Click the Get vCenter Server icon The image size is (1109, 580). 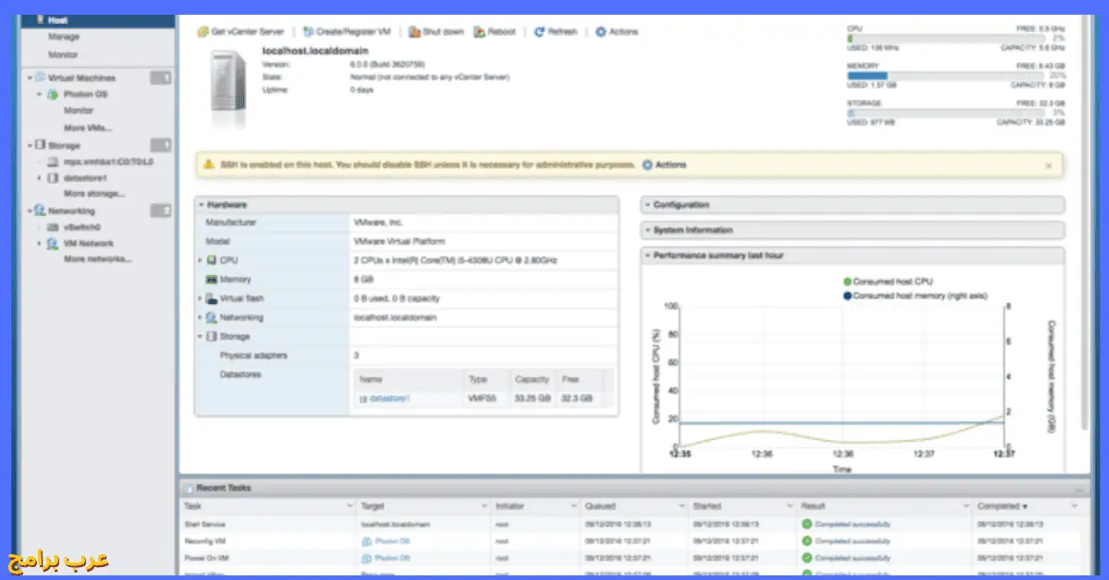click(x=202, y=31)
